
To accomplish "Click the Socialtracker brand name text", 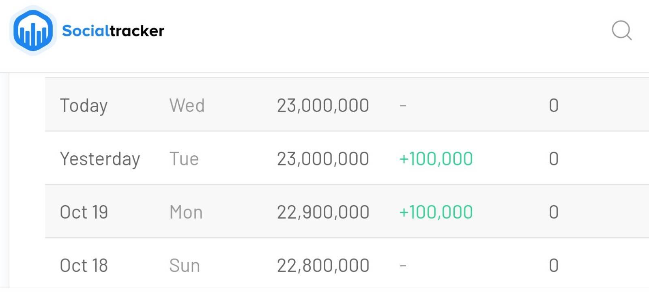I will tap(113, 31).
